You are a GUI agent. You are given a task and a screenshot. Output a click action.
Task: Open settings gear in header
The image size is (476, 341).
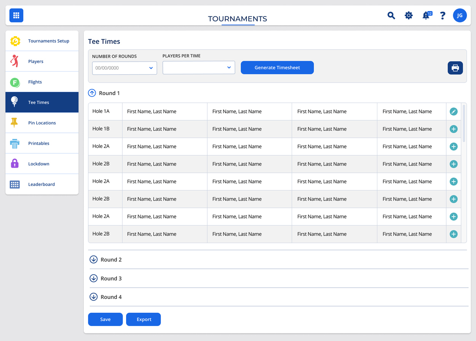pos(409,15)
